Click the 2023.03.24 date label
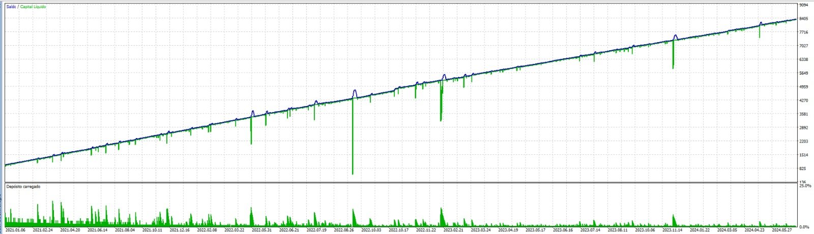This screenshot has width=814, height=234. point(481,230)
